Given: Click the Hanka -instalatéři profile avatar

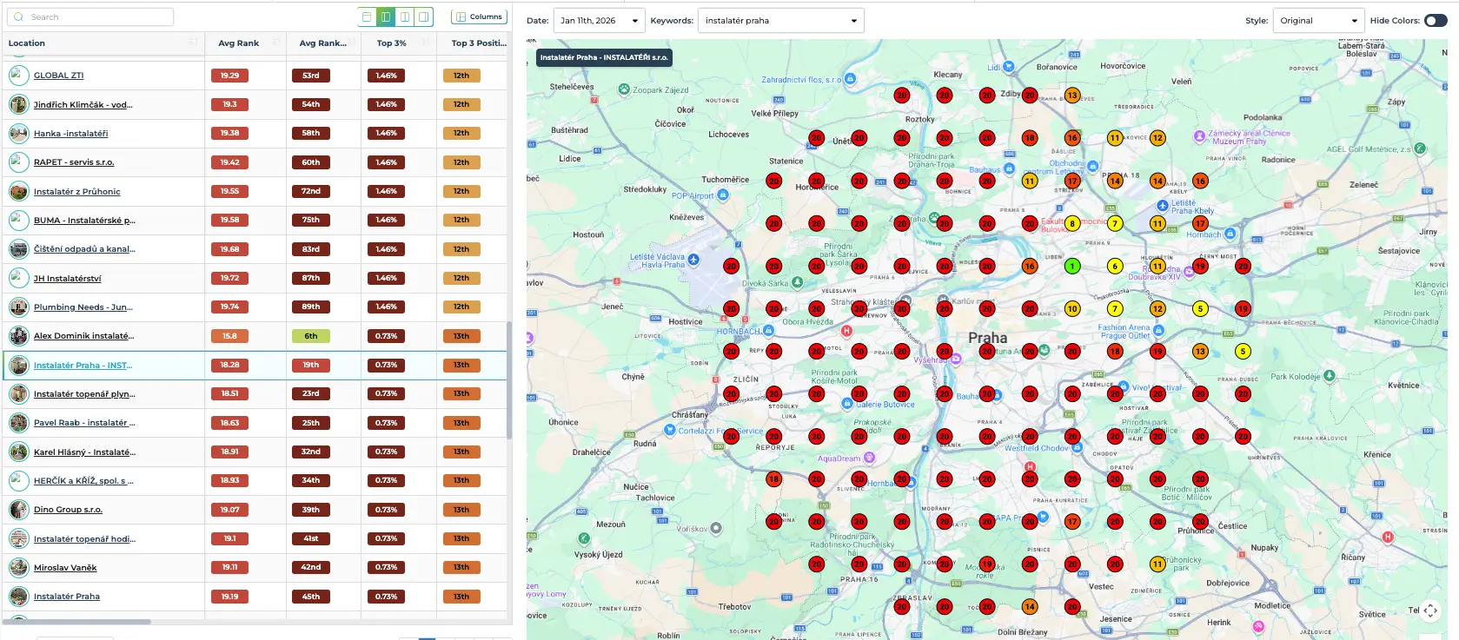Looking at the screenshot, I should coord(18,133).
